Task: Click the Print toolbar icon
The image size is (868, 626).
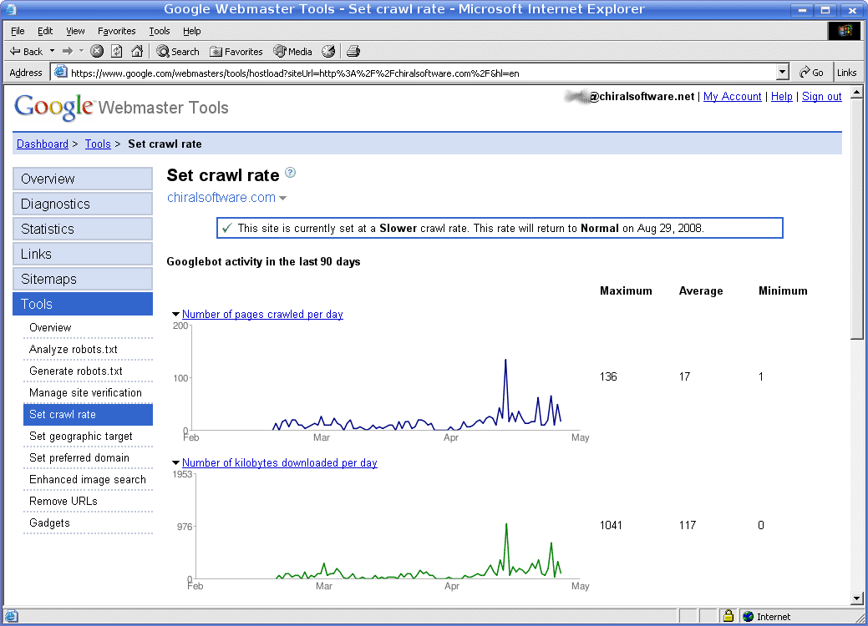Action: (353, 52)
